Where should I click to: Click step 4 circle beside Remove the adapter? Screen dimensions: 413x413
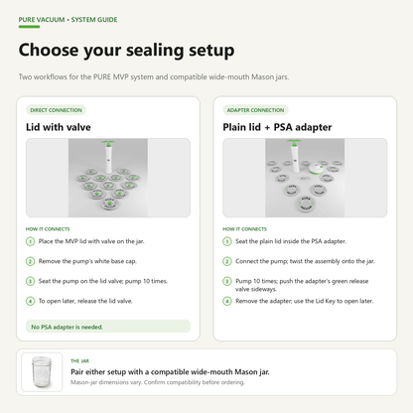click(227, 301)
